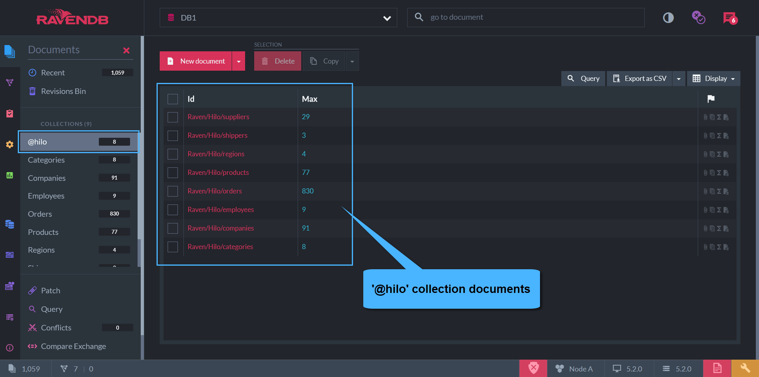Click revisions icon on Raven/Hilo/regions row
This screenshot has width=759, height=377.
[x=712, y=154]
